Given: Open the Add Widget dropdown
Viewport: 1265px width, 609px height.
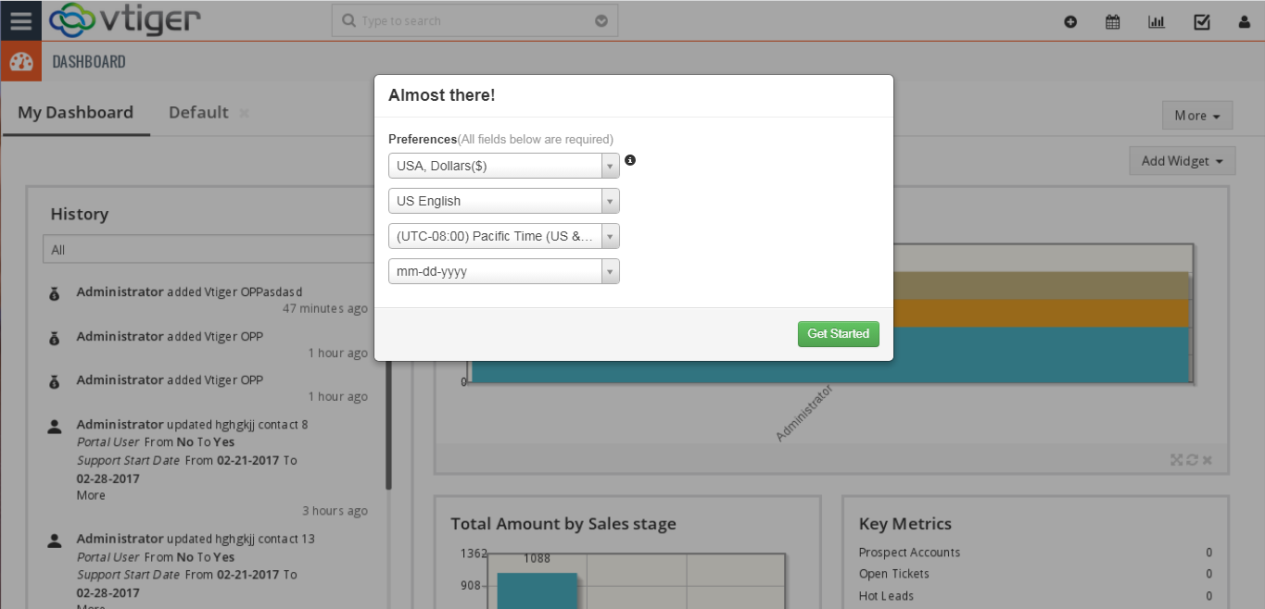Looking at the screenshot, I should coord(1182,160).
